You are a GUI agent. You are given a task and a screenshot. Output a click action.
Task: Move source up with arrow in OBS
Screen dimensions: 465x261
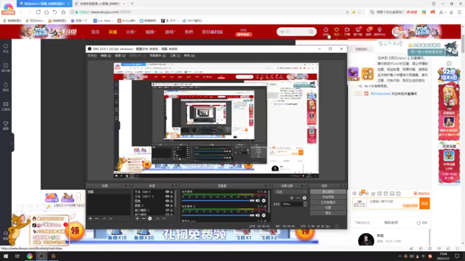coord(158,219)
